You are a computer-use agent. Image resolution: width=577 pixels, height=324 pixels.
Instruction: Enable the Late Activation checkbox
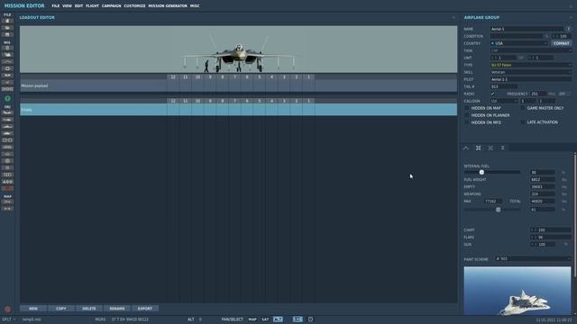523,122
